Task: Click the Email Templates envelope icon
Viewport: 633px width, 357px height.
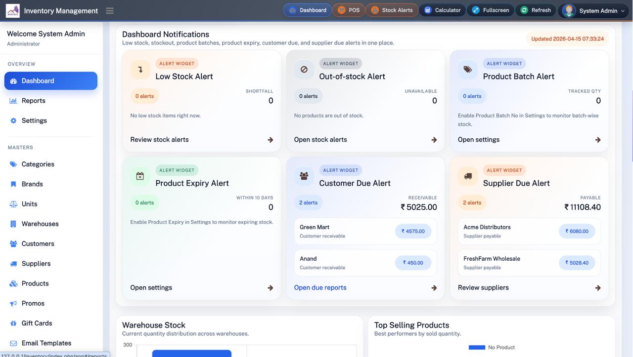Action: pos(13,343)
